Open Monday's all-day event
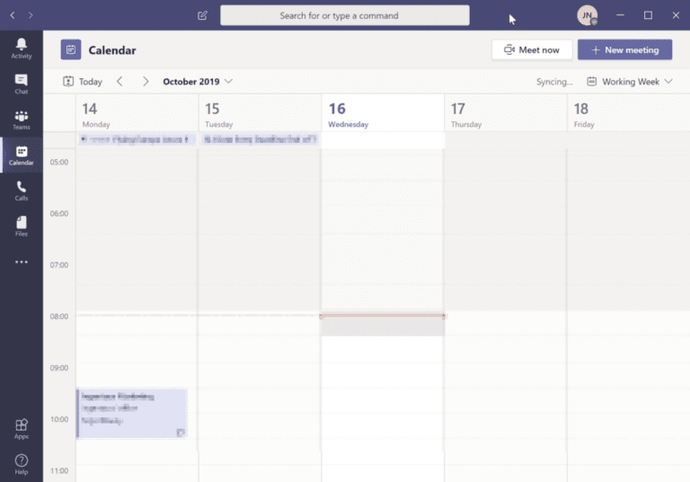This screenshot has height=482, width=690. point(137,139)
